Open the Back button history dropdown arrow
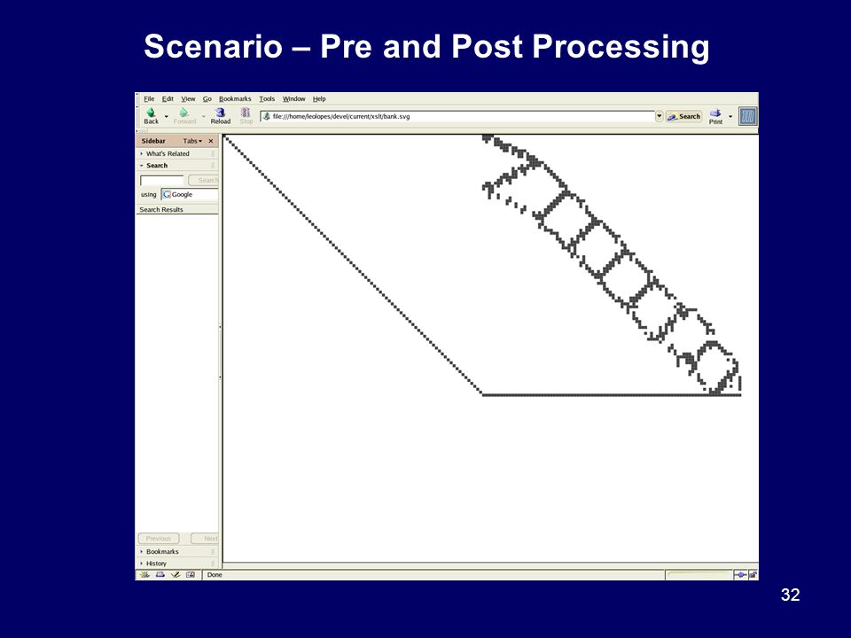The height and width of the screenshot is (638, 851). [166, 117]
